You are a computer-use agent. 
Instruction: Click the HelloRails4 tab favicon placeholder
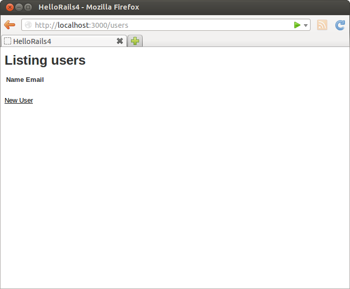pos(8,41)
